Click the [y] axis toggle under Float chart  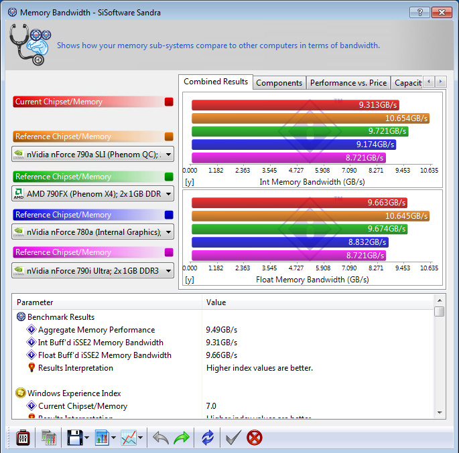(190, 280)
